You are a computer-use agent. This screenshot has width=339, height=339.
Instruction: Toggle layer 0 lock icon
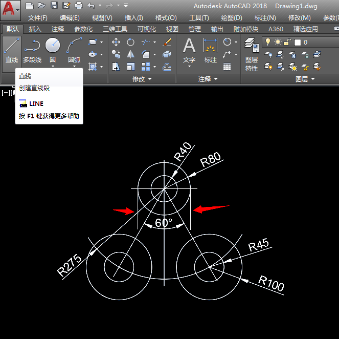(287, 42)
